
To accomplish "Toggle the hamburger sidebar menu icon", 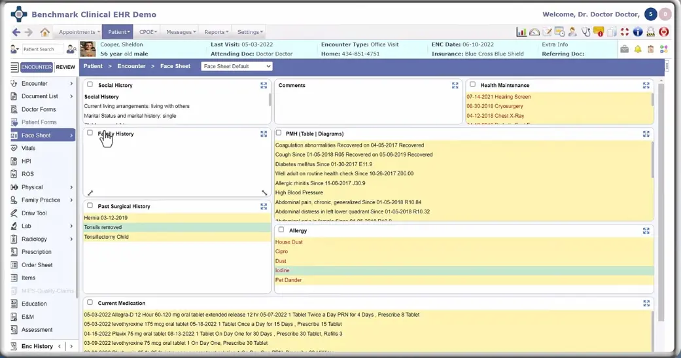I will point(14,67).
